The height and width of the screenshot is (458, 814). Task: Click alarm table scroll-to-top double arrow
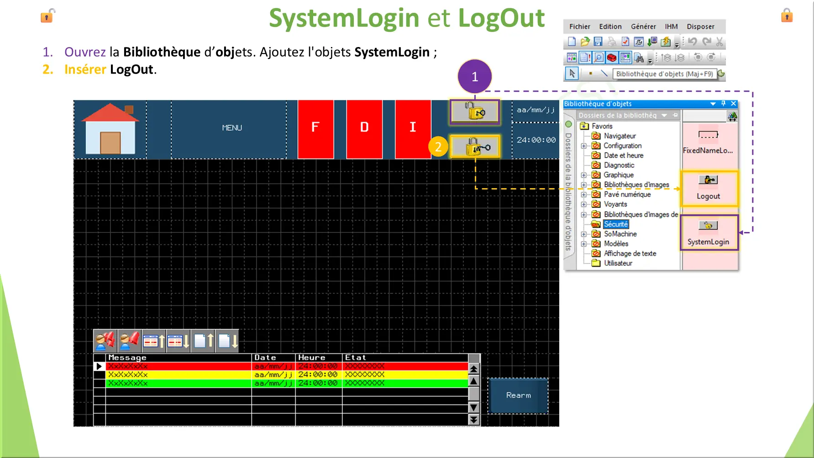(474, 369)
